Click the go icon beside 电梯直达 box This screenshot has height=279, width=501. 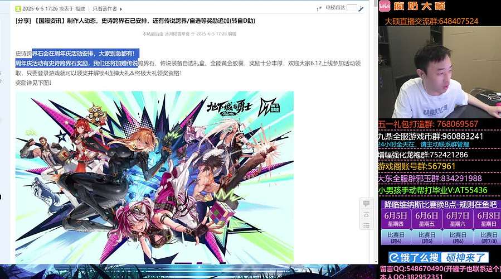(x=361, y=8)
